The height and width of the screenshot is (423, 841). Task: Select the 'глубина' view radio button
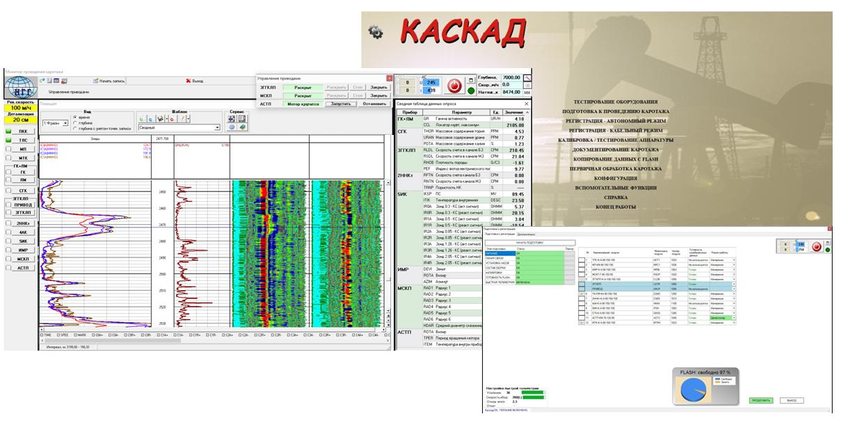(76, 123)
